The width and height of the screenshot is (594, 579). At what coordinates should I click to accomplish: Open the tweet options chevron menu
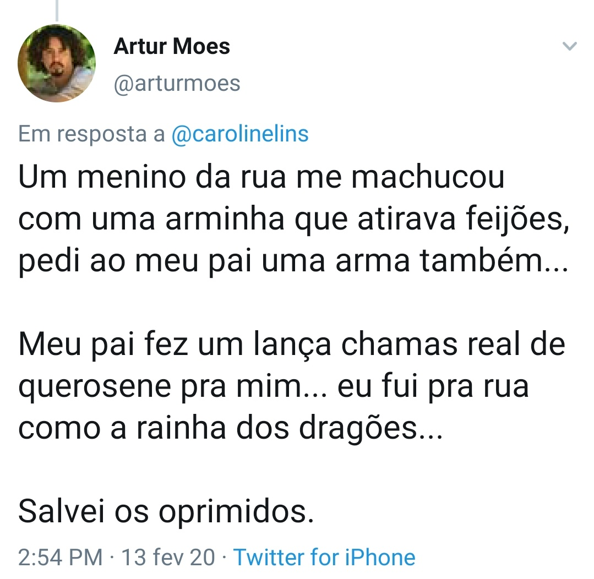click(x=571, y=47)
